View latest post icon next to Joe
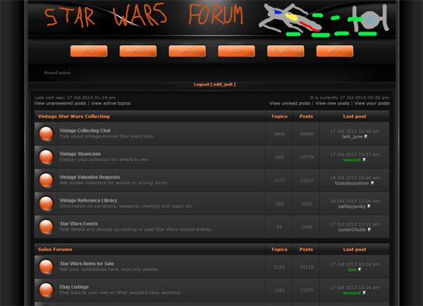Screen dimensions: 423x306 click(x=360, y=269)
